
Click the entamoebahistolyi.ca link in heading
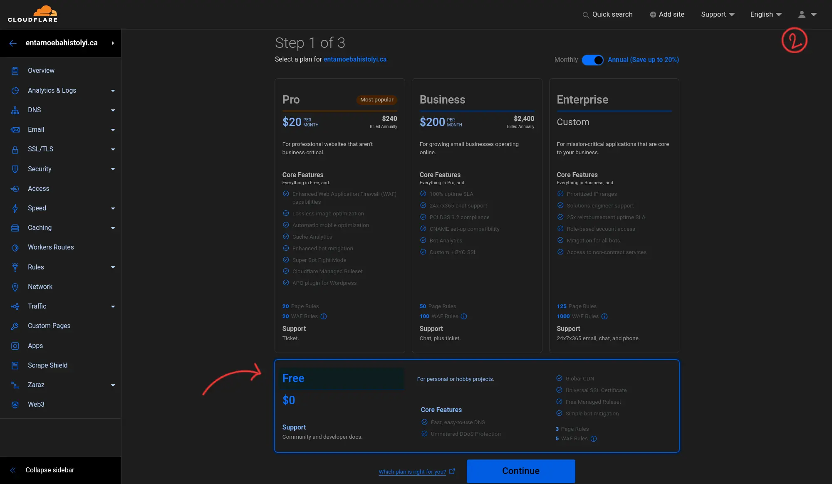tap(355, 59)
